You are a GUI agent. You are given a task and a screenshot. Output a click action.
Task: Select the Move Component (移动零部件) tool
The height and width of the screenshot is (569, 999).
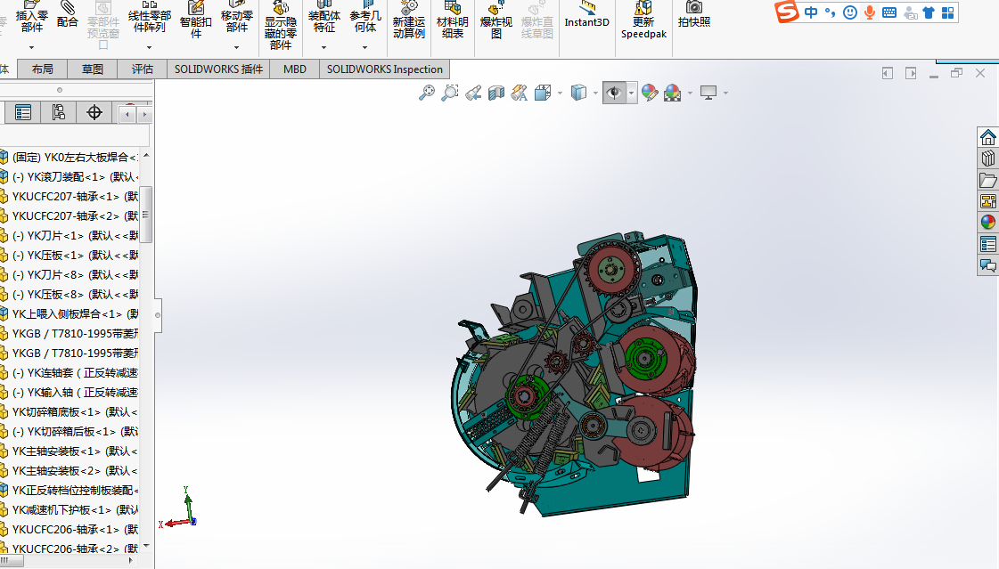tap(236, 17)
